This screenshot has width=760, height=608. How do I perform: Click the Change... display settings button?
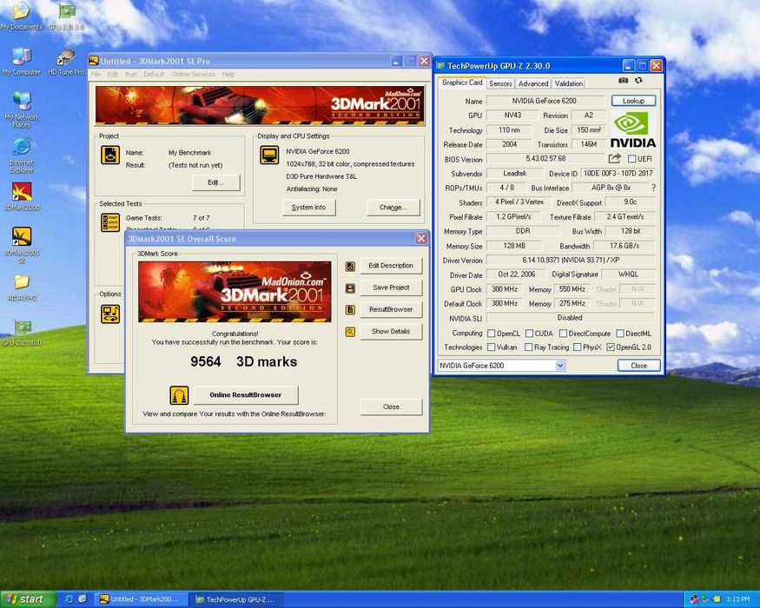[393, 208]
